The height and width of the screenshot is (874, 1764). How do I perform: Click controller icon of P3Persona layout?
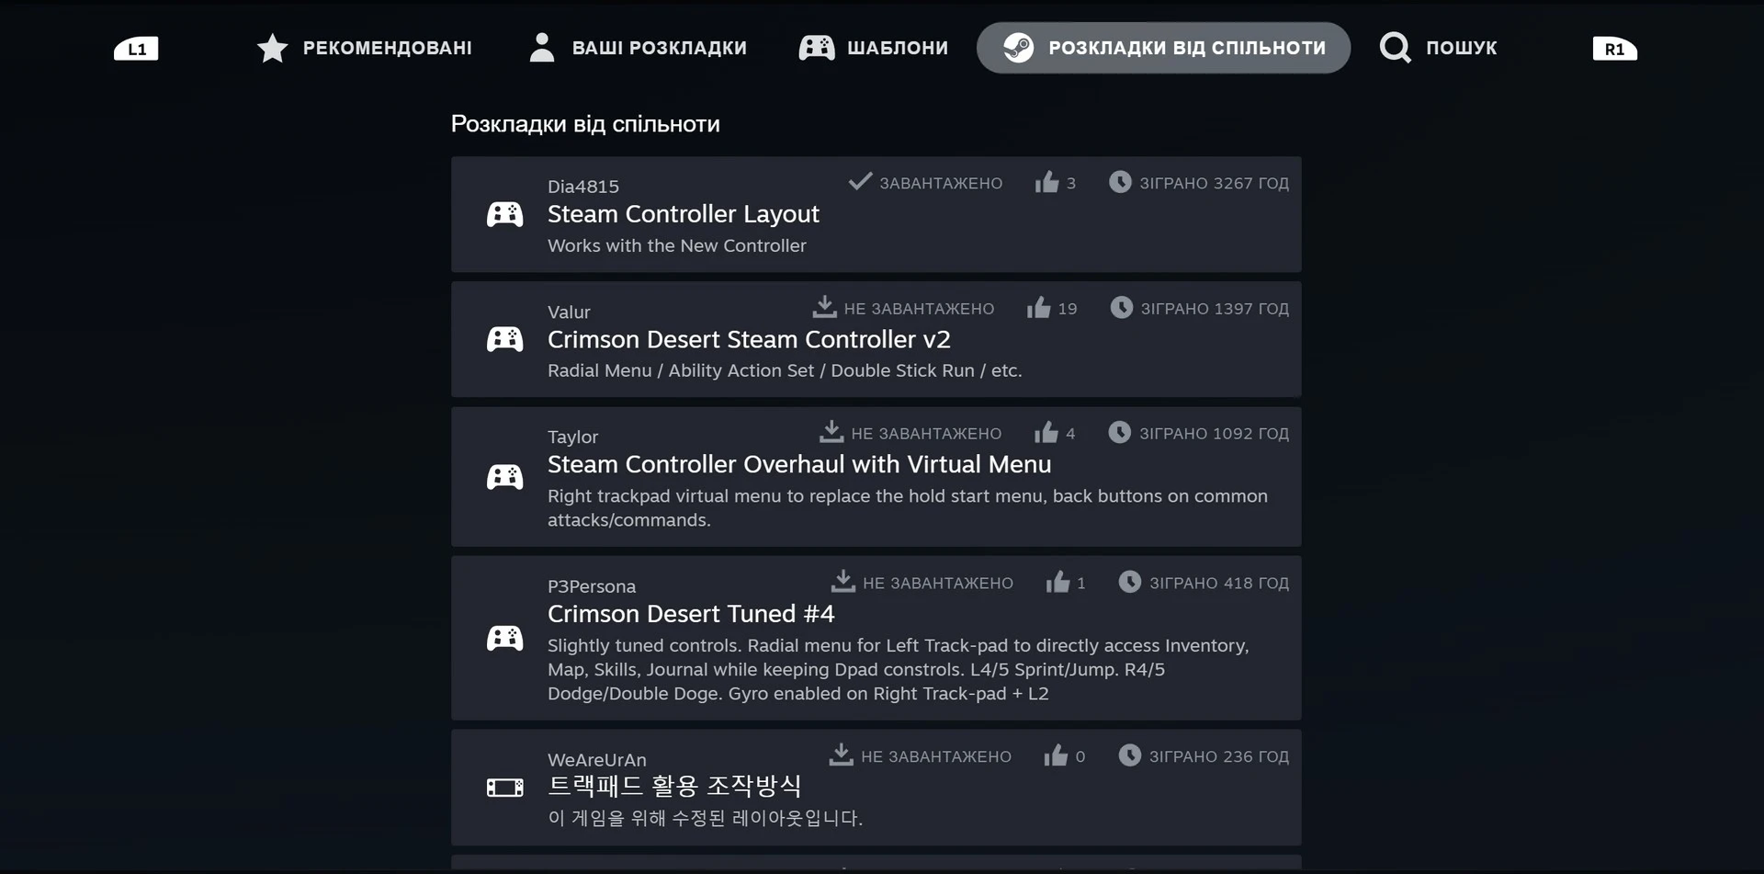coord(504,638)
